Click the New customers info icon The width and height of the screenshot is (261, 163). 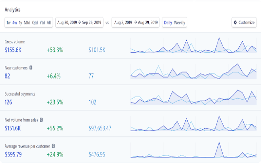click(31, 68)
